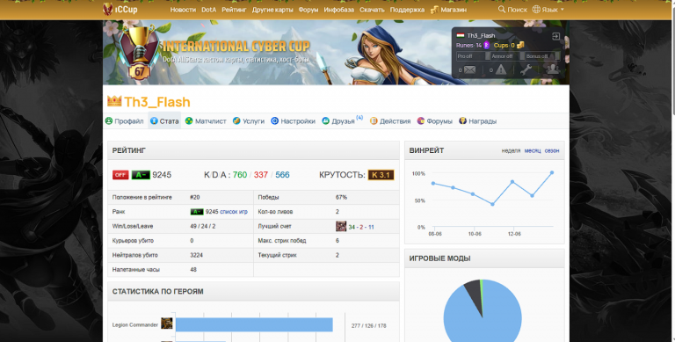Viewport: 675px width, 342px height.
Task: Click the best score hero thumbnail
Action: tap(341, 226)
